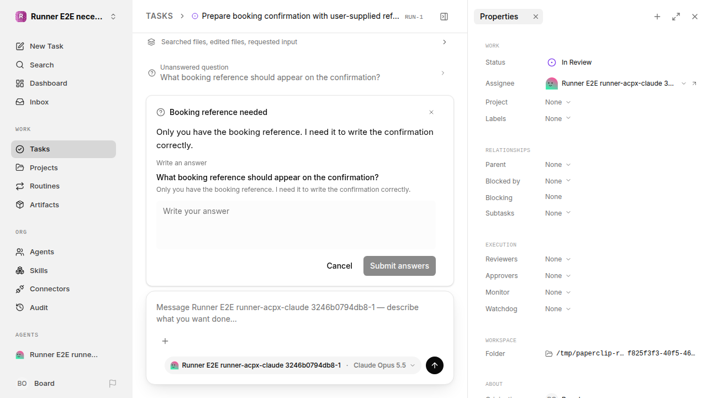The height and width of the screenshot is (398, 707).
Task: Cancel the booking reference question
Action: pyautogui.click(x=339, y=266)
